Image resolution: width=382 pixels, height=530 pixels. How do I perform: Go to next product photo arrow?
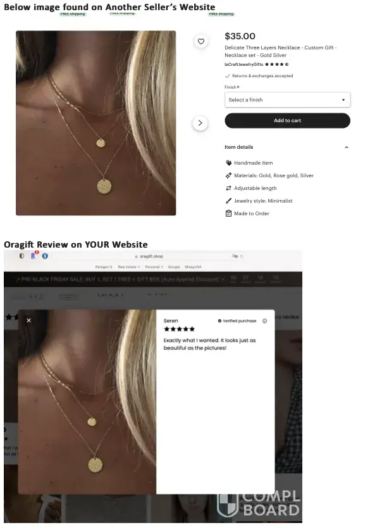pyautogui.click(x=200, y=123)
